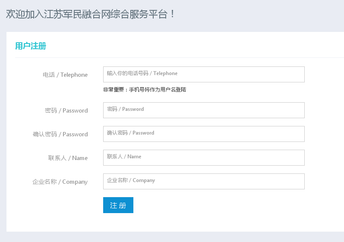344x242 pixels.
Task: Activate the 企业名称 / Company input field
Action: (x=204, y=181)
